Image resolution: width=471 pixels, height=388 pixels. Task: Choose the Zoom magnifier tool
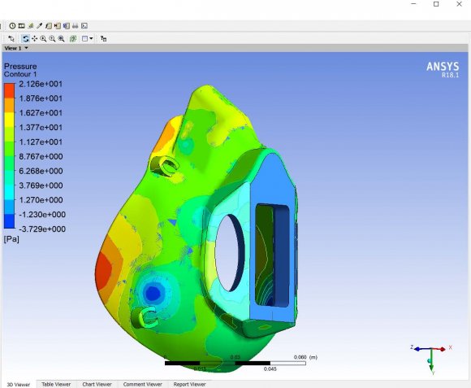[x=43, y=38]
